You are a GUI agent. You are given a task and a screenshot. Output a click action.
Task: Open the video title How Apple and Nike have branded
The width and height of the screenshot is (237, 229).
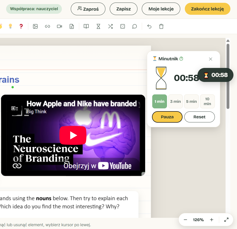coord(82,104)
